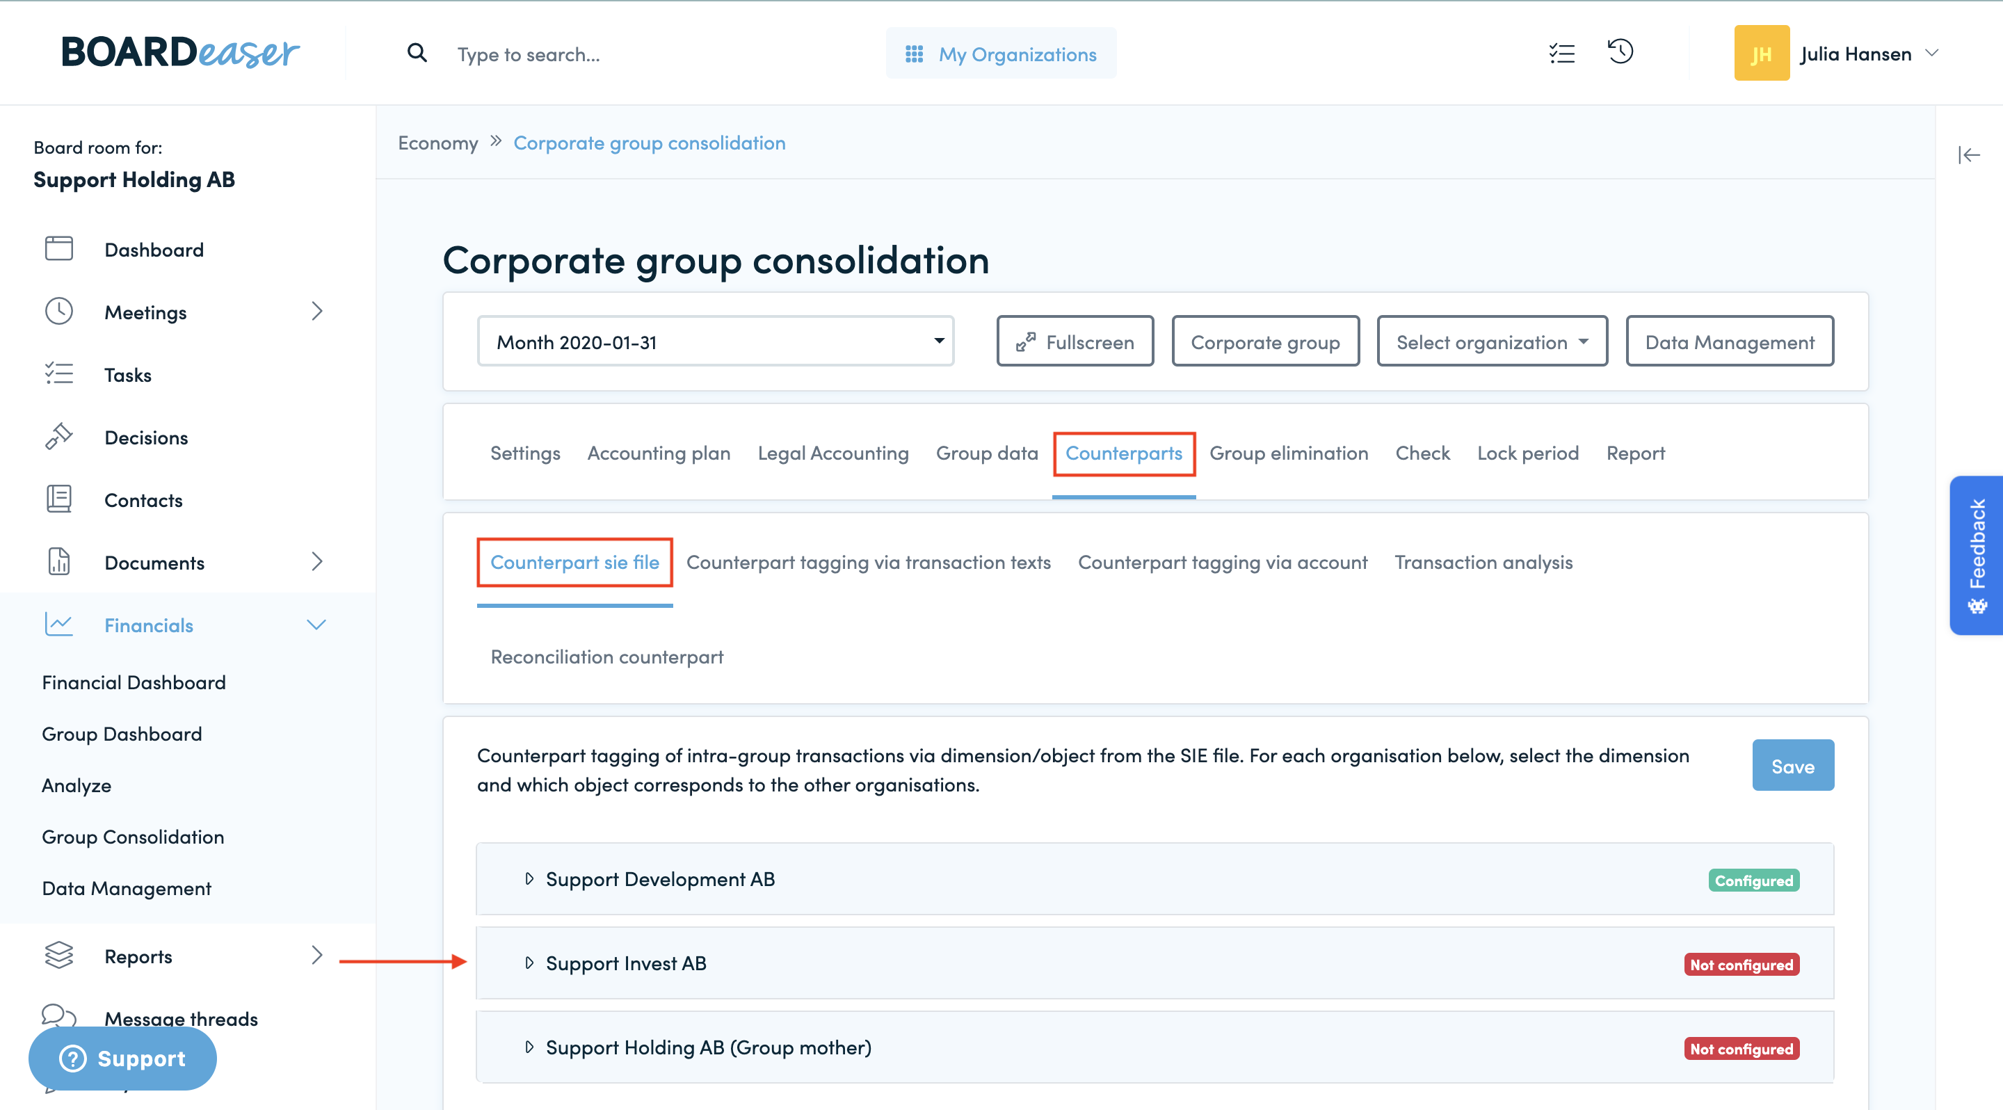Open Group Consolidation in sidebar

[x=133, y=837]
